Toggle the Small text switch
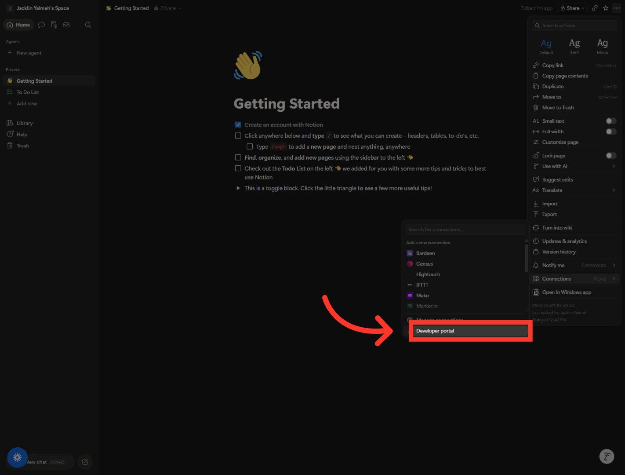625x475 pixels. click(x=611, y=121)
